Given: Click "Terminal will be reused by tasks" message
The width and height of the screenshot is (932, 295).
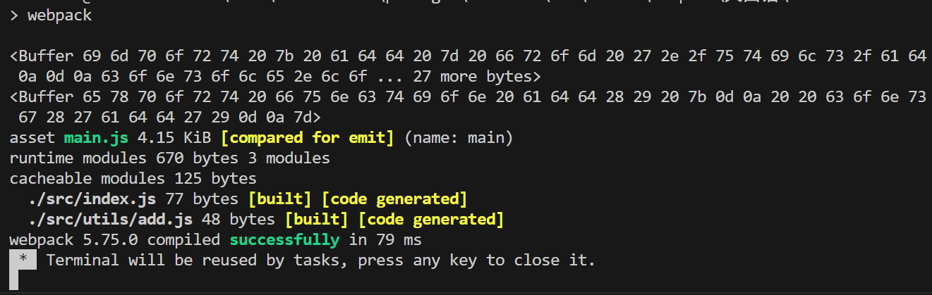Looking at the screenshot, I should pyautogui.click(x=198, y=261).
